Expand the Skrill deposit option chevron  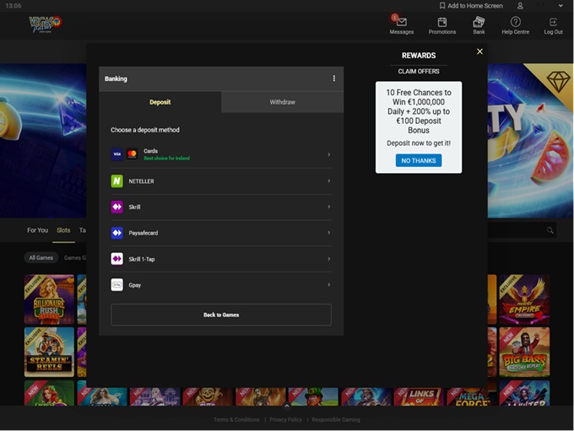328,207
